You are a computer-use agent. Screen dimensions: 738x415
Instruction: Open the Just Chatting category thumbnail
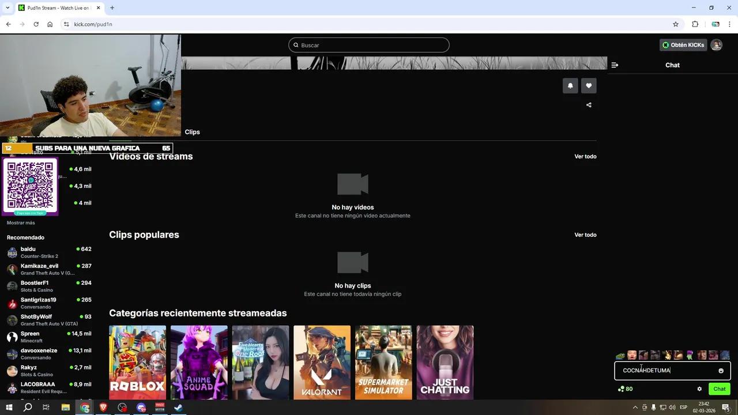445,363
